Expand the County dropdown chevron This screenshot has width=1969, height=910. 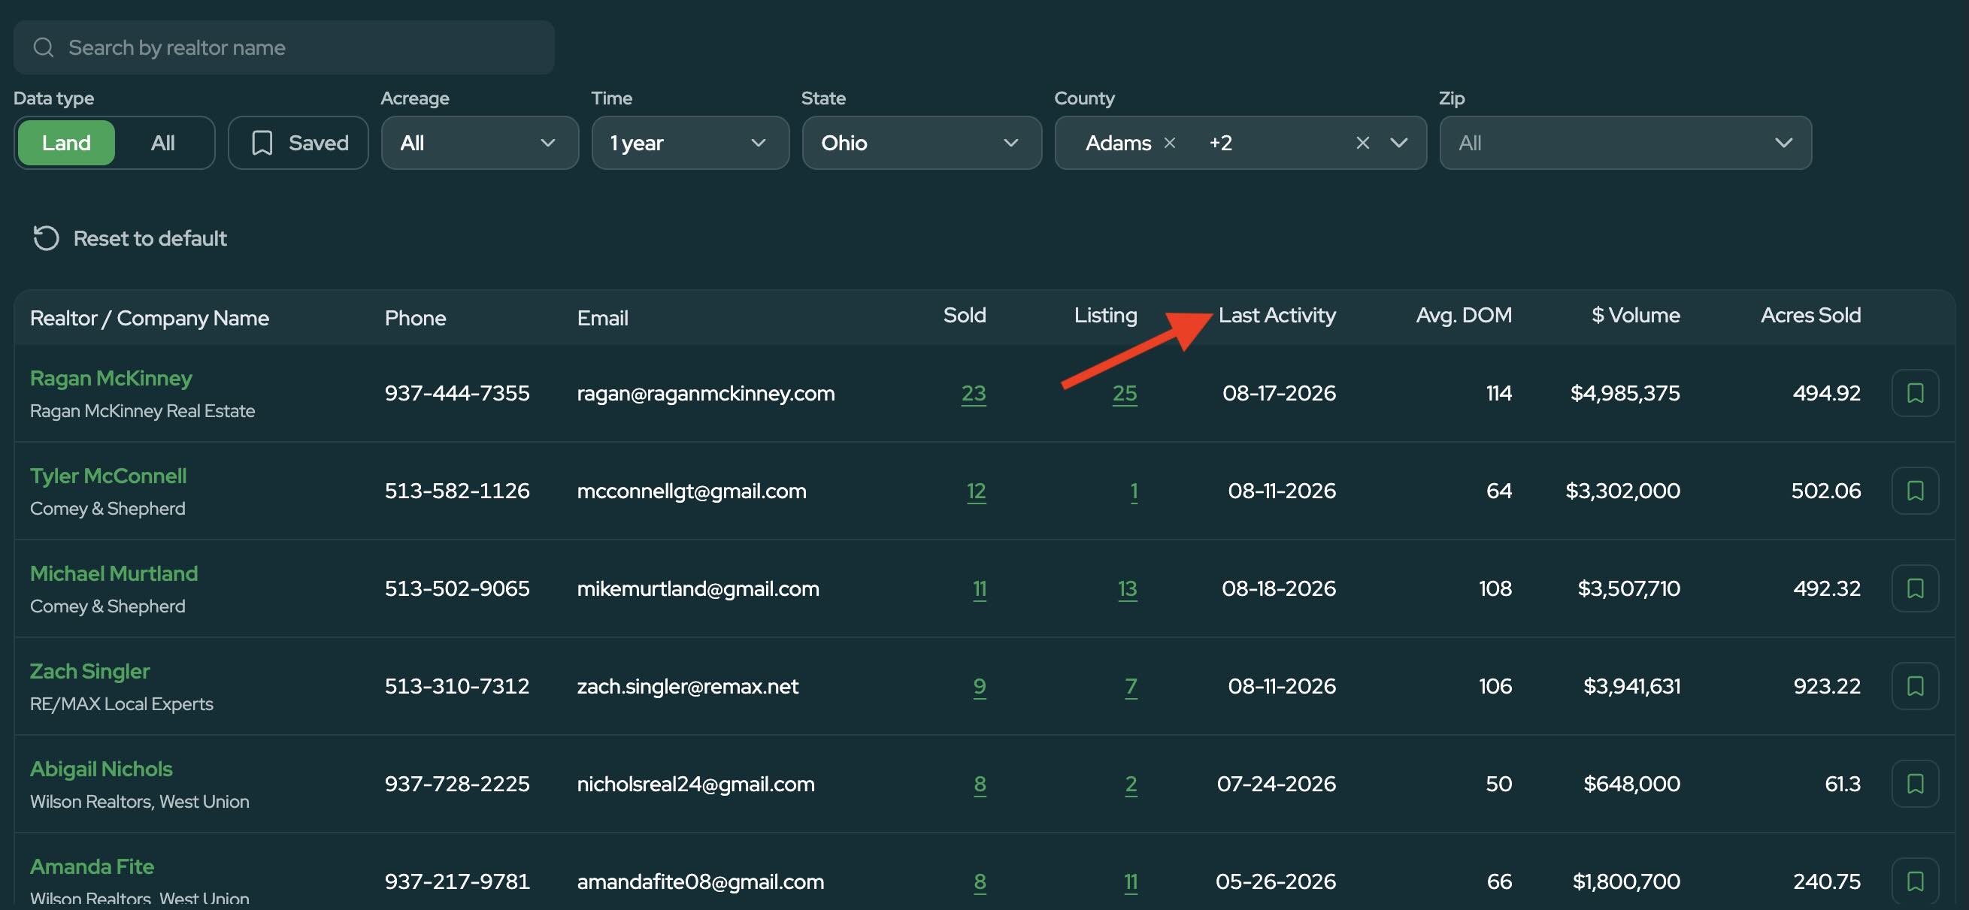1399,143
